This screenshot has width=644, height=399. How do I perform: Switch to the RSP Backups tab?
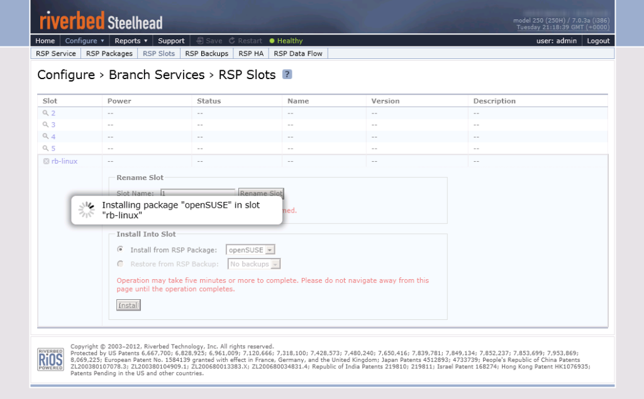206,53
